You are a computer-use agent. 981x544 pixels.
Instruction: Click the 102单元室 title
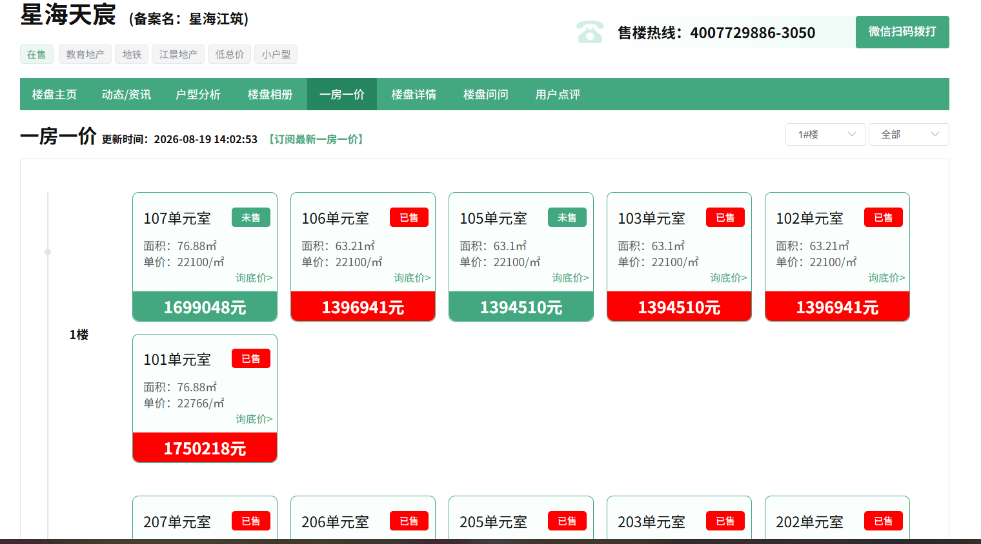coord(810,219)
